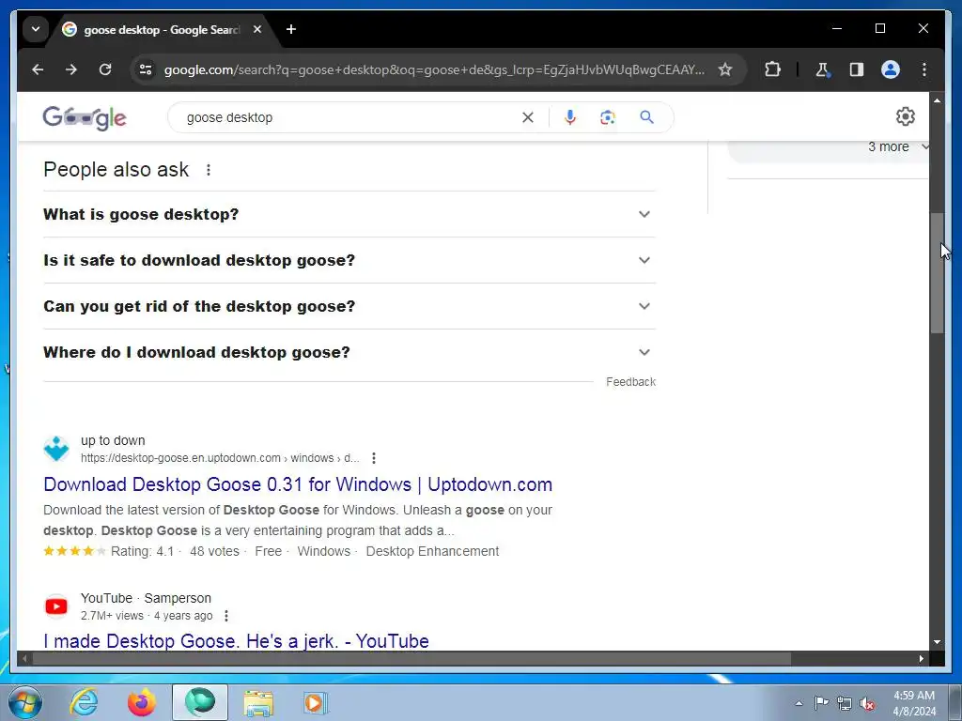962x721 pixels.
Task: Click the "2.7M+ views" text
Action: coord(113,616)
